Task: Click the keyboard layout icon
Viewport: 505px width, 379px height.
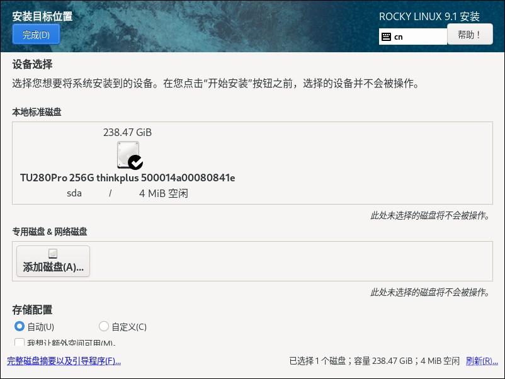Action: 386,37
